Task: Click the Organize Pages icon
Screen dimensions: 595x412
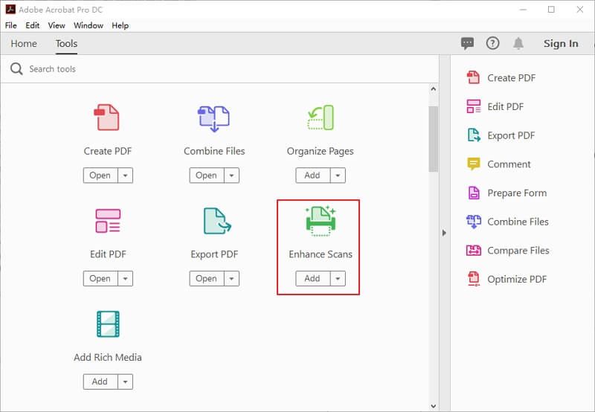Action: click(x=321, y=118)
